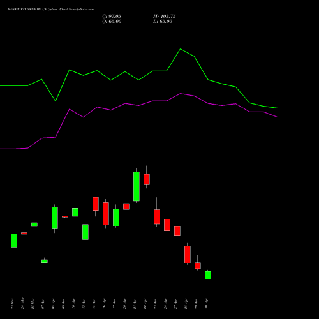The height and width of the screenshot is (319, 319).
Task: Click the BANKNIFTY CE Option chart title
Action: tap(51, 10)
